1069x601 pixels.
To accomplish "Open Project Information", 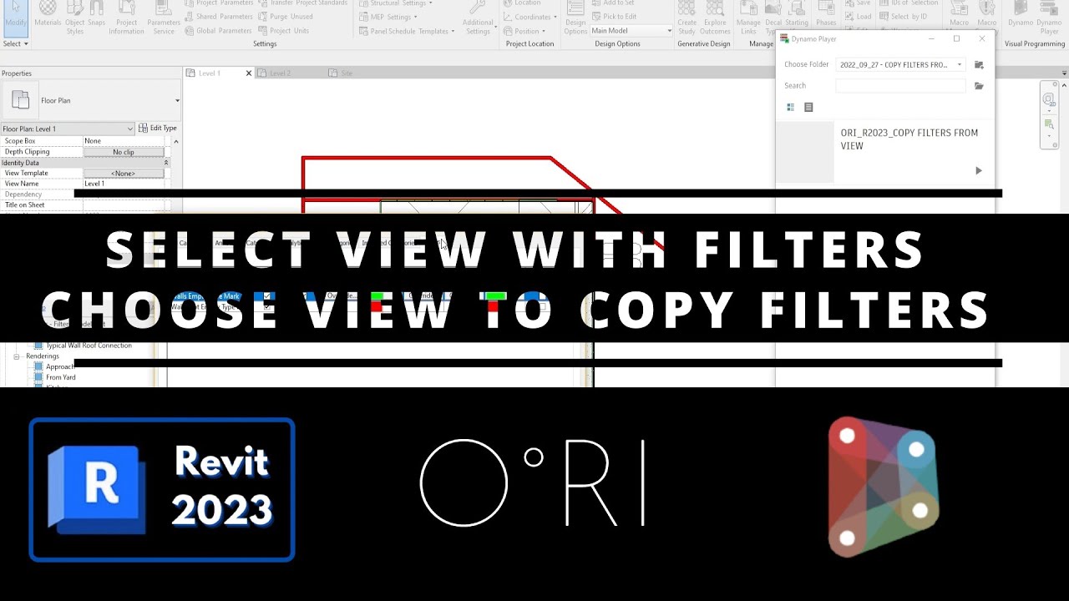I will [x=126, y=17].
